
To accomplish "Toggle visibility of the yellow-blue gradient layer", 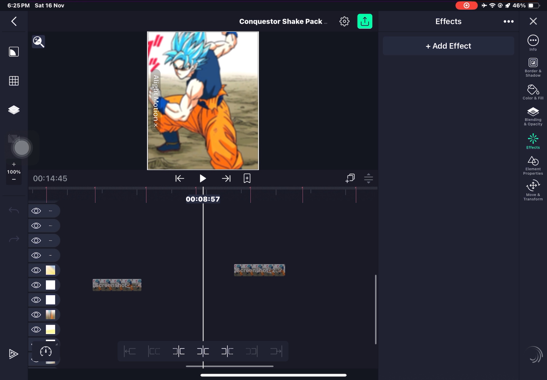I will click(x=36, y=270).
